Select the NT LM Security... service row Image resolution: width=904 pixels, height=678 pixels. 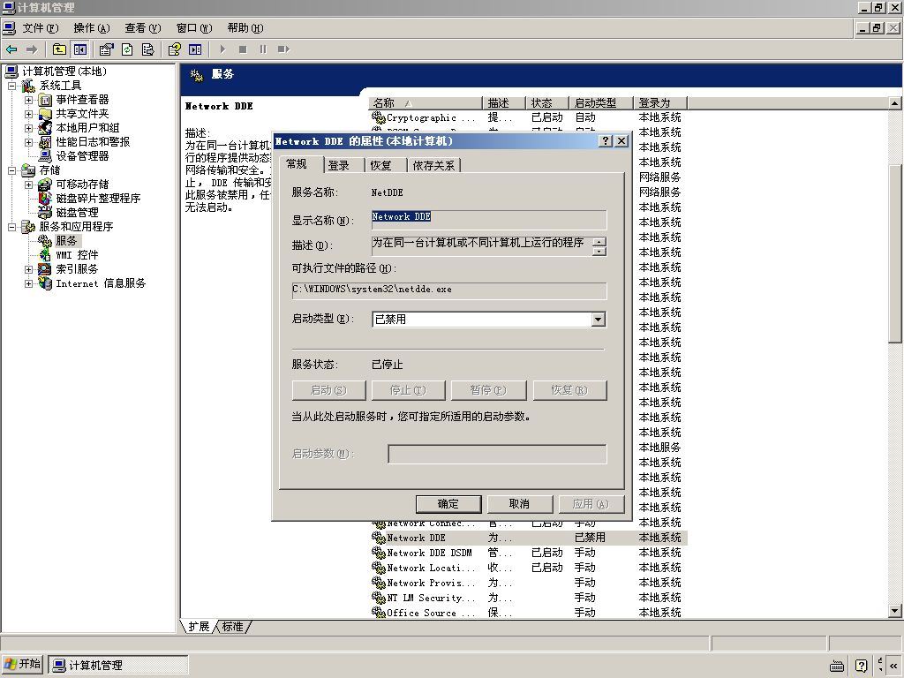click(529, 598)
